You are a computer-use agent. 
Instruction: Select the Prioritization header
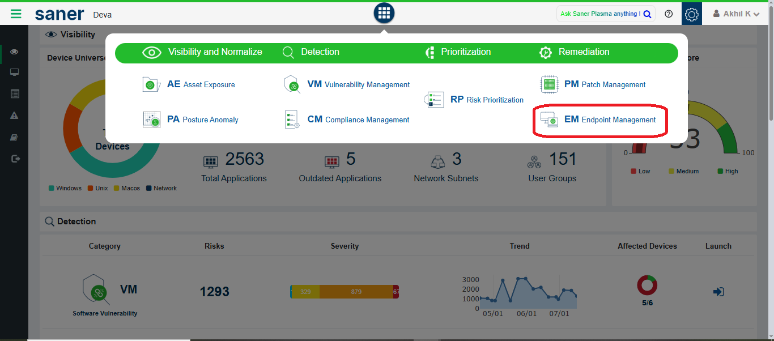pyautogui.click(x=458, y=52)
